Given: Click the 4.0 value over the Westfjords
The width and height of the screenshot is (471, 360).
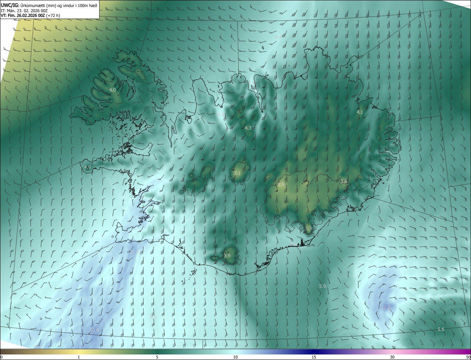Looking at the screenshot, I should pyautogui.click(x=113, y=90).
